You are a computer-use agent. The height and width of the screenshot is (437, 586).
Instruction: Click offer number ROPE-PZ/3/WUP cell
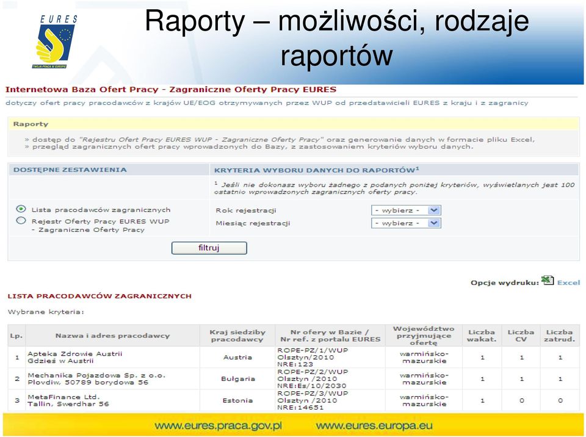pyautogui.click(x=330, y=400)
